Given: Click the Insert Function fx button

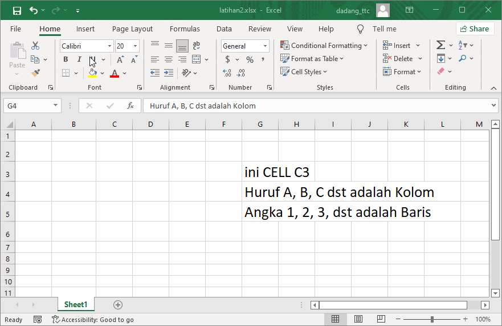Looking at the screenshot, I should [x=130, y=106].
